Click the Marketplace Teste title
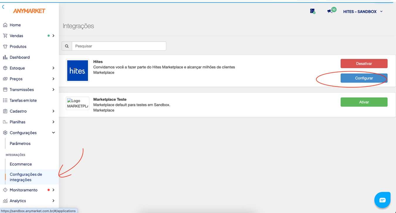The height and width of the screenshot is (213, 396). 110,99
